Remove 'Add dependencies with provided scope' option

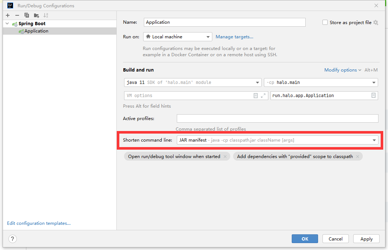(x=358, y=157)
